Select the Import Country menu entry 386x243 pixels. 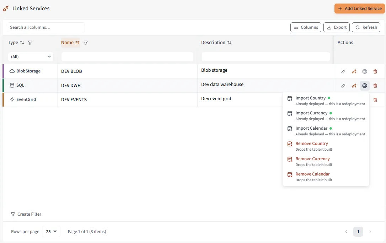click(326, 101)
